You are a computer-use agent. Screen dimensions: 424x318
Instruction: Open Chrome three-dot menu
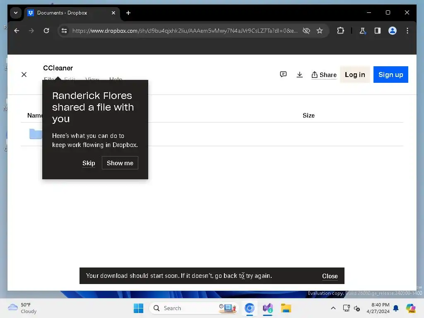(x=407, y=31)
